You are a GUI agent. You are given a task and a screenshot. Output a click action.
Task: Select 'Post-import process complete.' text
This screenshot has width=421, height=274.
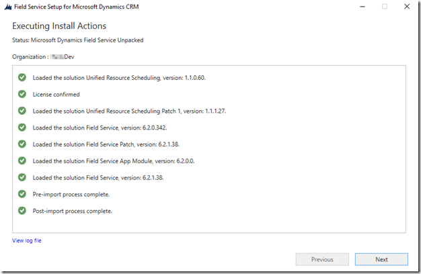point(72,211)
